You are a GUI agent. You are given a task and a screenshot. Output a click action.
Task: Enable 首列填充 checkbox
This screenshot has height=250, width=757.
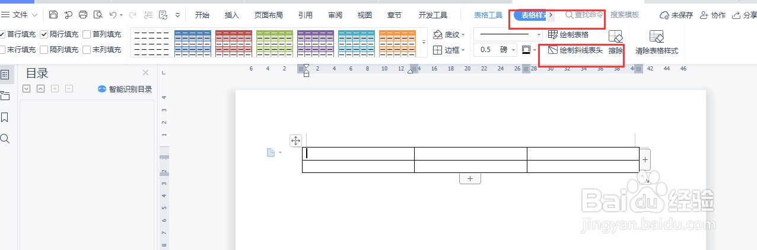[x=87, y=34]
